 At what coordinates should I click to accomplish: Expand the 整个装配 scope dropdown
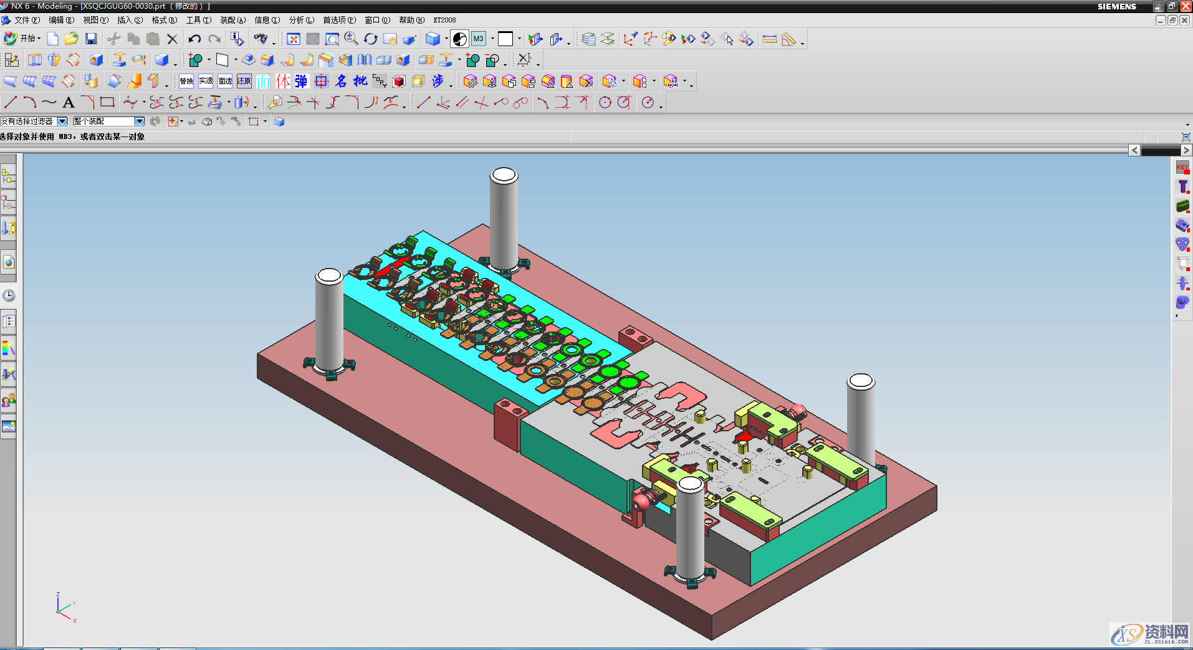coord(140,122)
